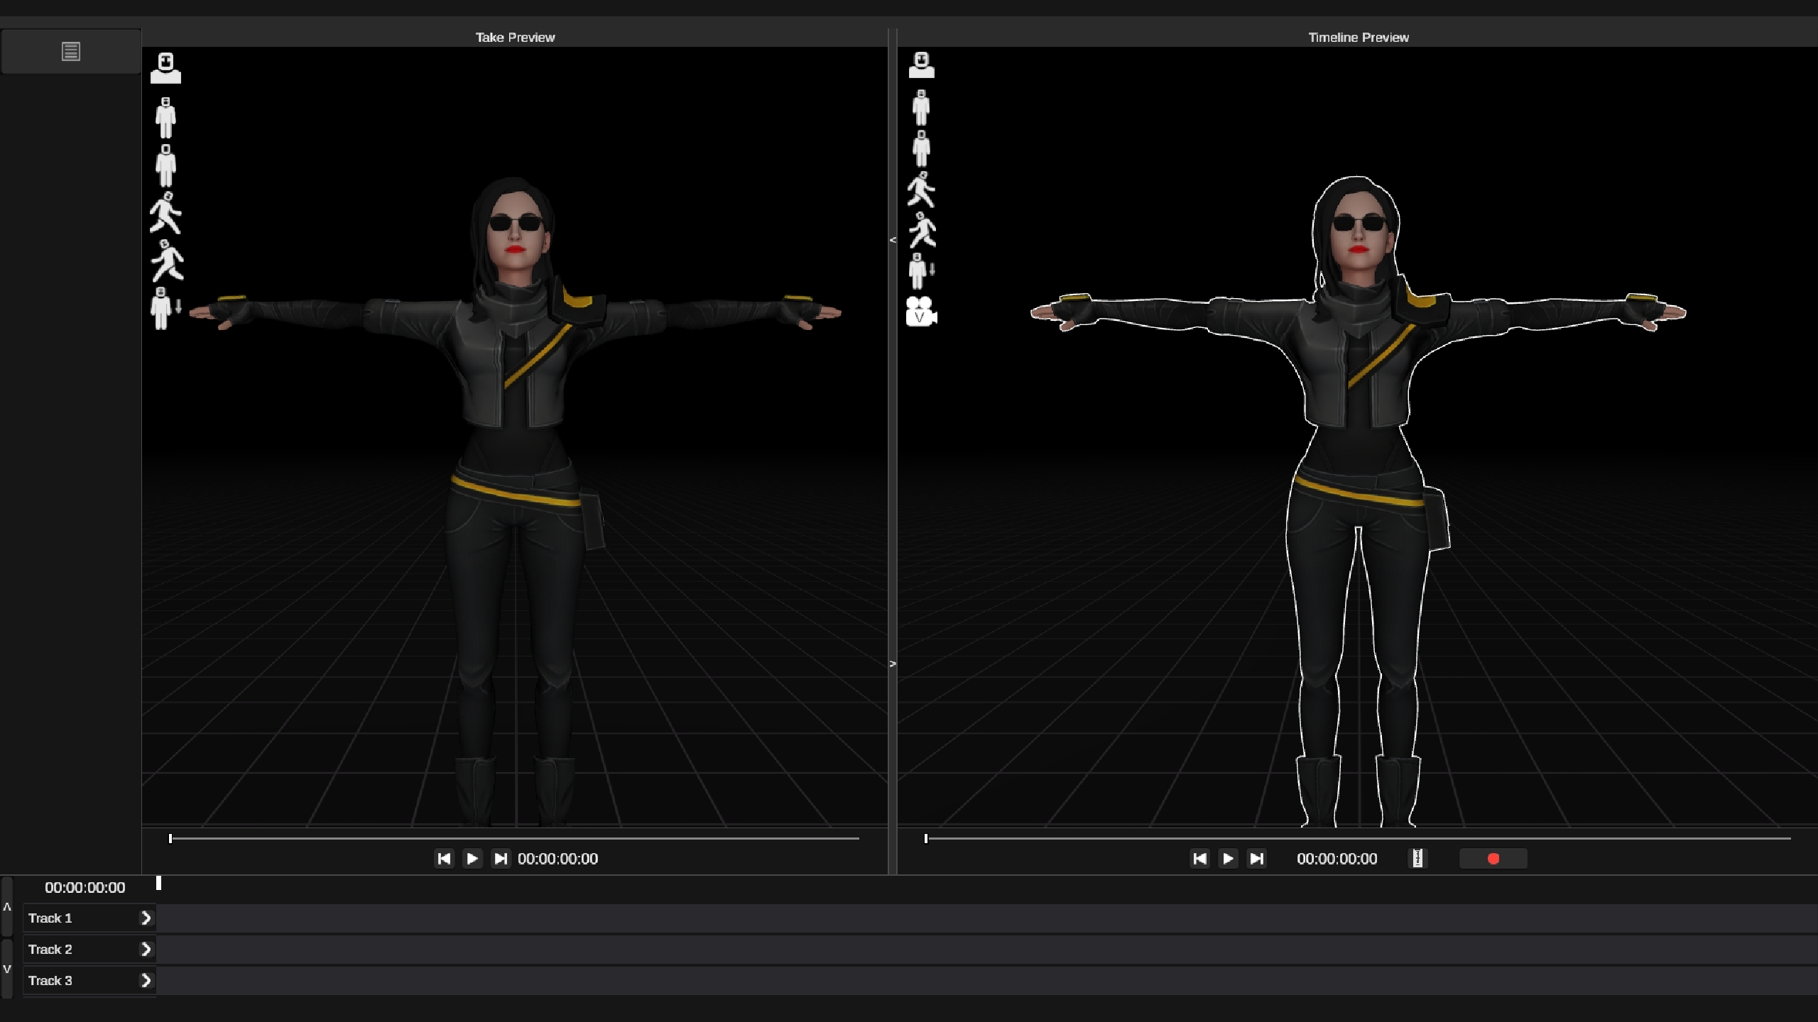
Task: Toggle recording with the red record button
Action: click(x=1493, y=859)
